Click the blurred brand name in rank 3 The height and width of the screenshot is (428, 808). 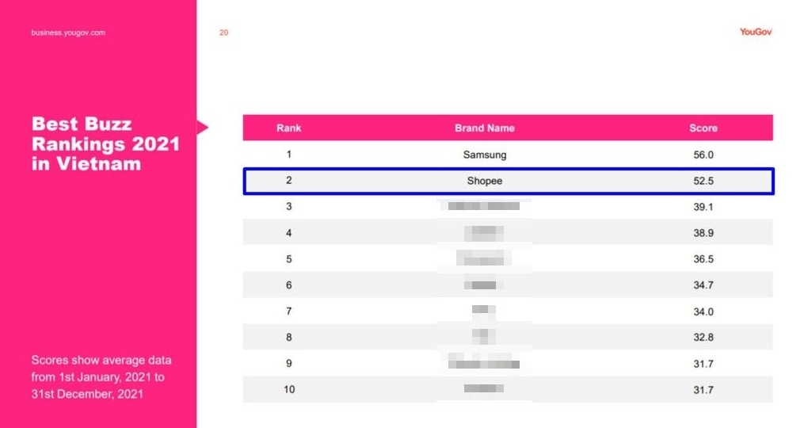[484, 207]
